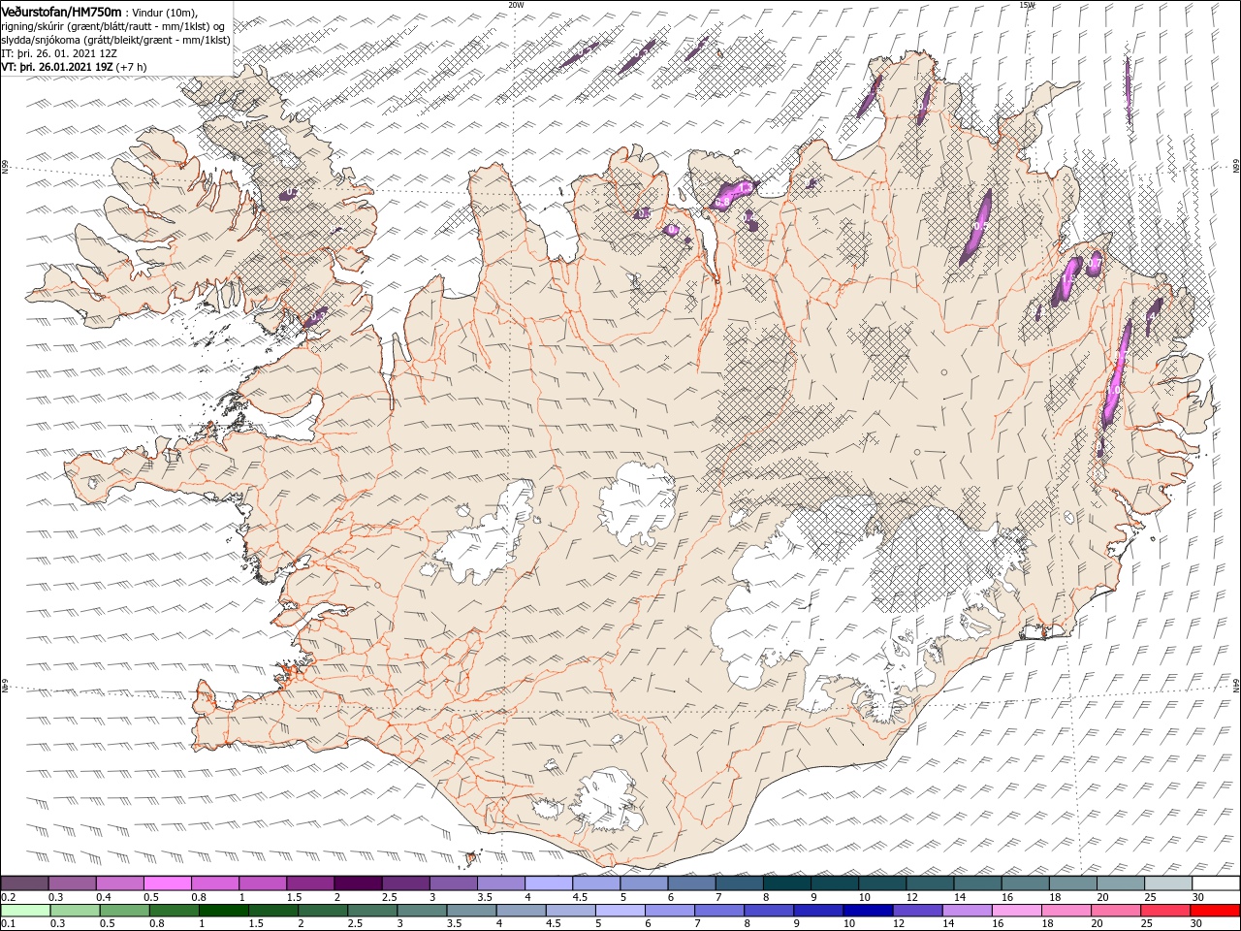Select the bottom-row pink swatch starting at 20
Image resolution: width=1241 pixels, height=931 pixels.
(x=1114, y=911)
